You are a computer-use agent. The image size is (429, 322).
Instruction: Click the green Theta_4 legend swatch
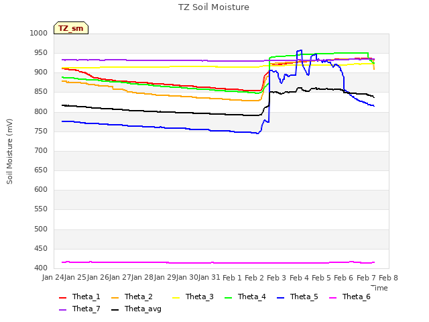tap(228, 297)
